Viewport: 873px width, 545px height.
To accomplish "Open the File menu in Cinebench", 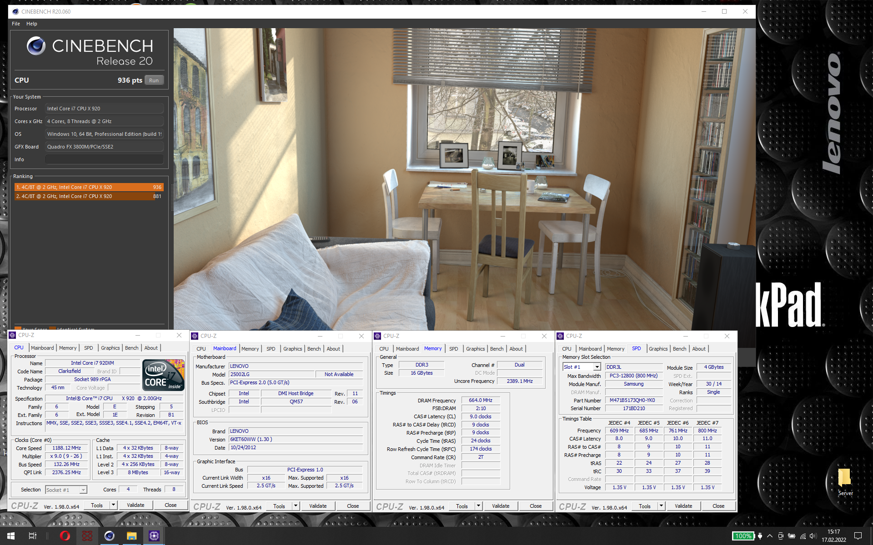I will (x=16, y=24).
